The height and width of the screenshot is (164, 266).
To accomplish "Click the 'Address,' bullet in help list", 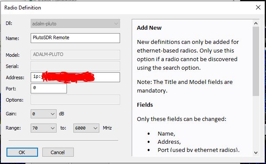I will [169, 142].
